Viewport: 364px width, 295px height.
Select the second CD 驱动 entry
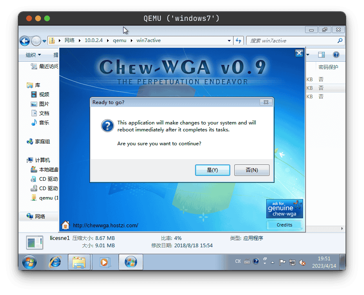[44, 188]
